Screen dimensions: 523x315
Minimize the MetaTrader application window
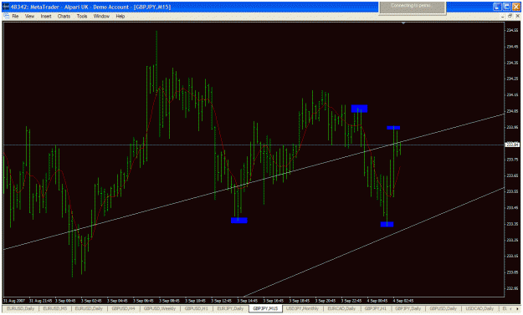(497, 7)
